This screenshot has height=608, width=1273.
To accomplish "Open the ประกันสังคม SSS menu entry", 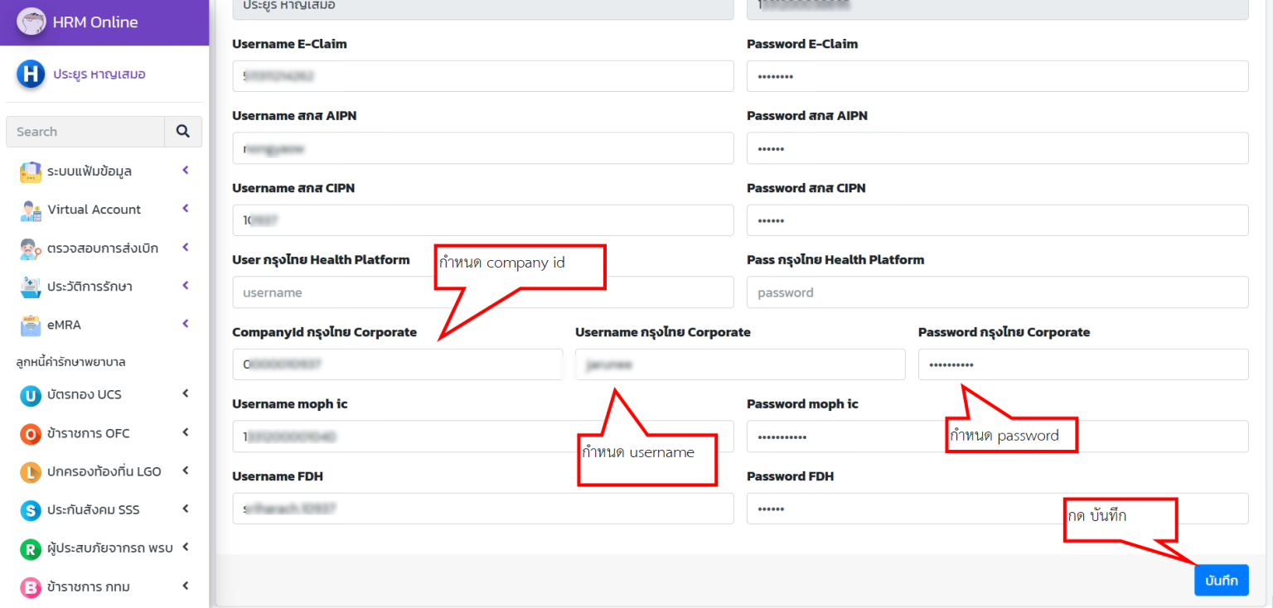I will [91, 509].
